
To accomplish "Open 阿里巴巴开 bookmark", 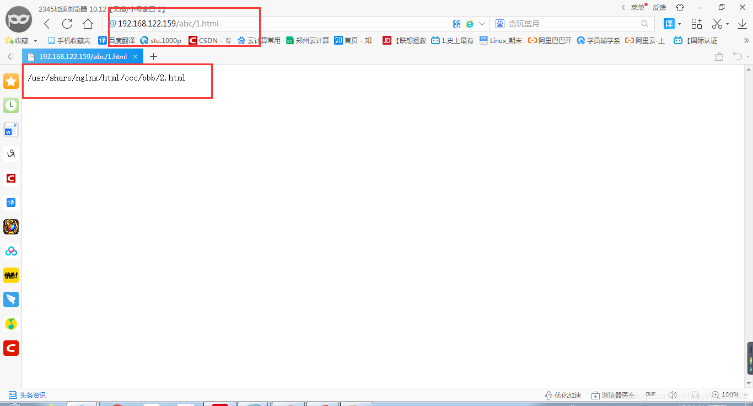I will (550, 40).
